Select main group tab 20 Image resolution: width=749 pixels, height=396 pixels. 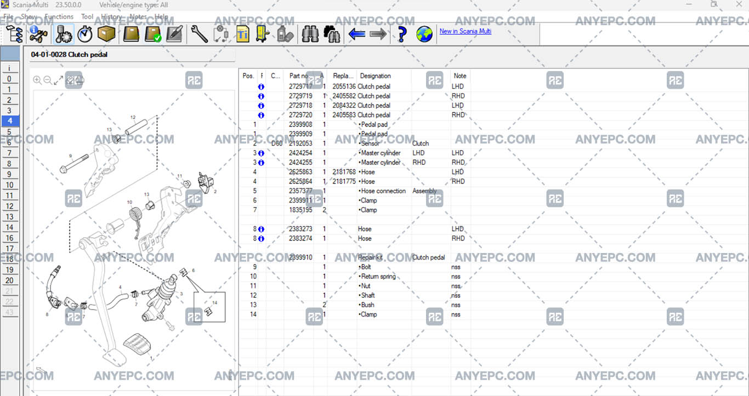point(9,280)
